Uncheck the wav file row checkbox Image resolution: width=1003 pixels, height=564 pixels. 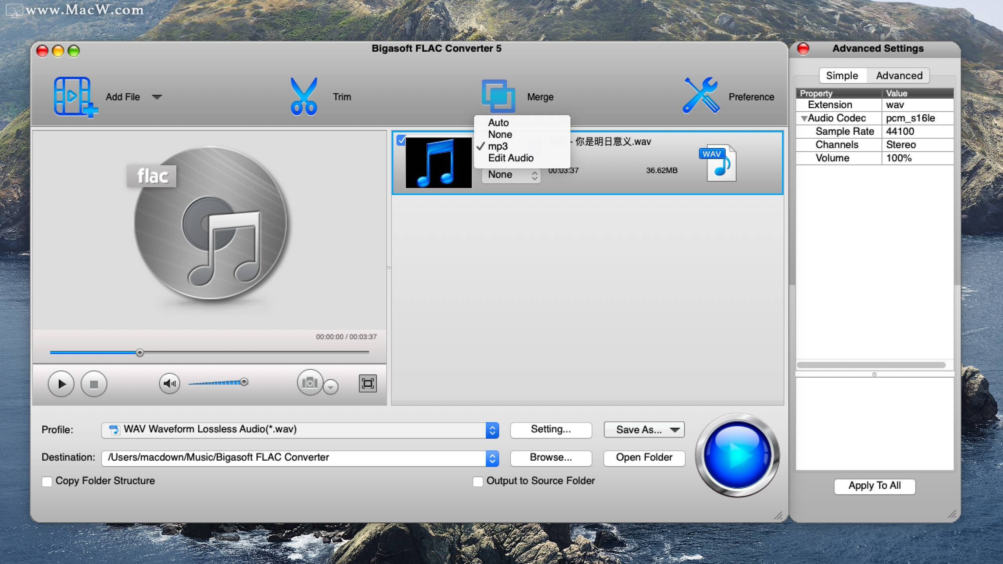(401, 140)
